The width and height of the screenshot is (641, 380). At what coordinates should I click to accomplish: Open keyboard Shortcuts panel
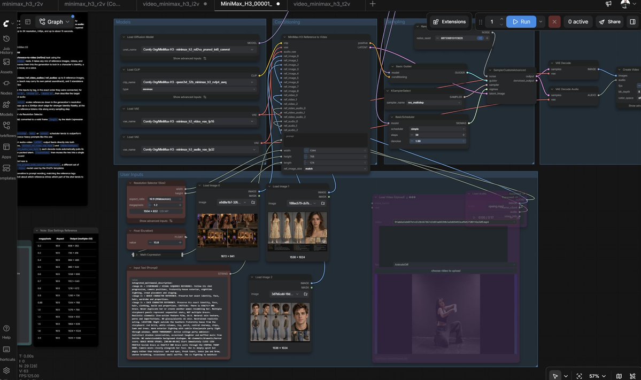tap(6, 353)
